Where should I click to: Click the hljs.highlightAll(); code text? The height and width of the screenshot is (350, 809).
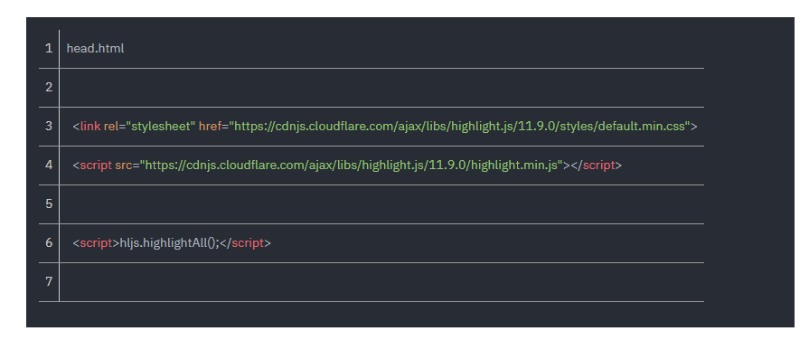pyautogui.click(x=170, y=242)
